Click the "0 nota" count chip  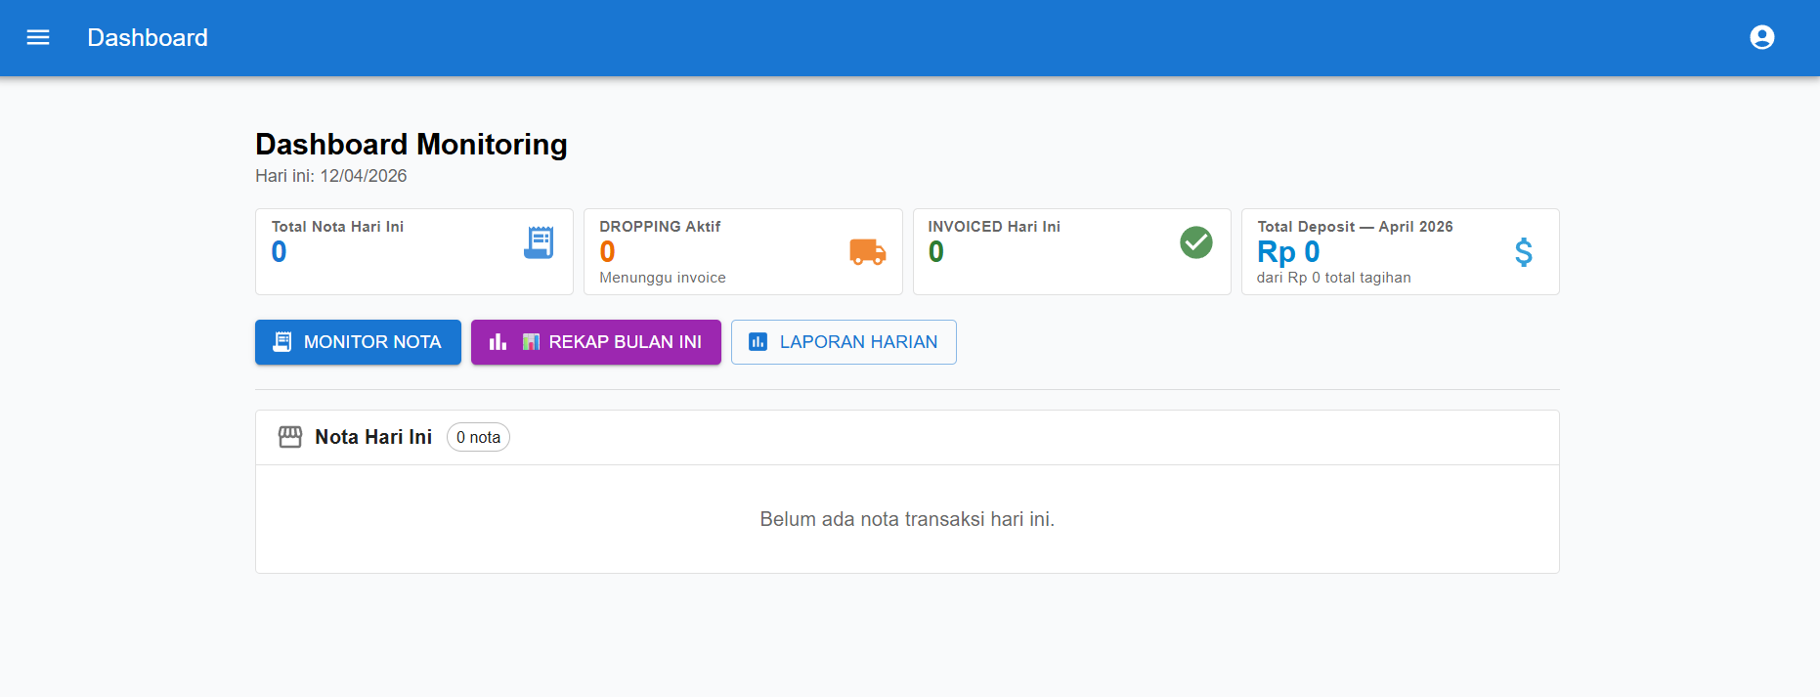[478, 437]
